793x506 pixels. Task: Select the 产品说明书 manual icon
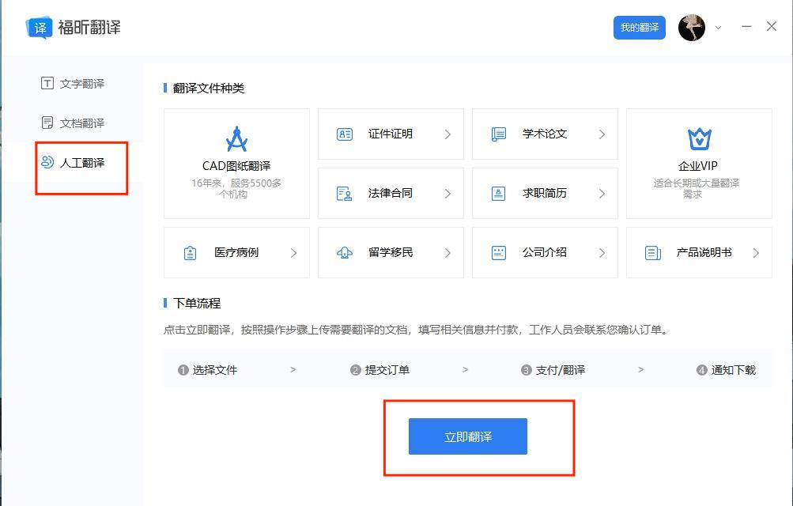[x=651, y=252]
